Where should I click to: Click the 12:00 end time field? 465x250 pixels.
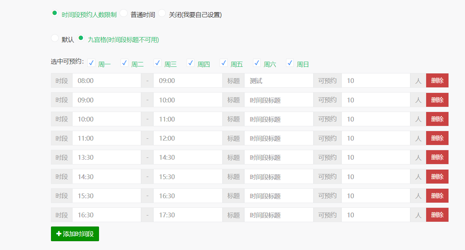188,138
